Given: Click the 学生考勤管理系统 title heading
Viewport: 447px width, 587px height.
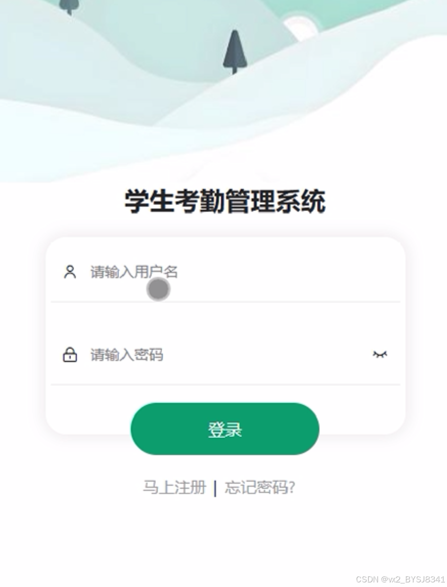Looking at the screenshot, I should (225, 201).
